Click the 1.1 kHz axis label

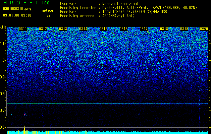(3, 44)
